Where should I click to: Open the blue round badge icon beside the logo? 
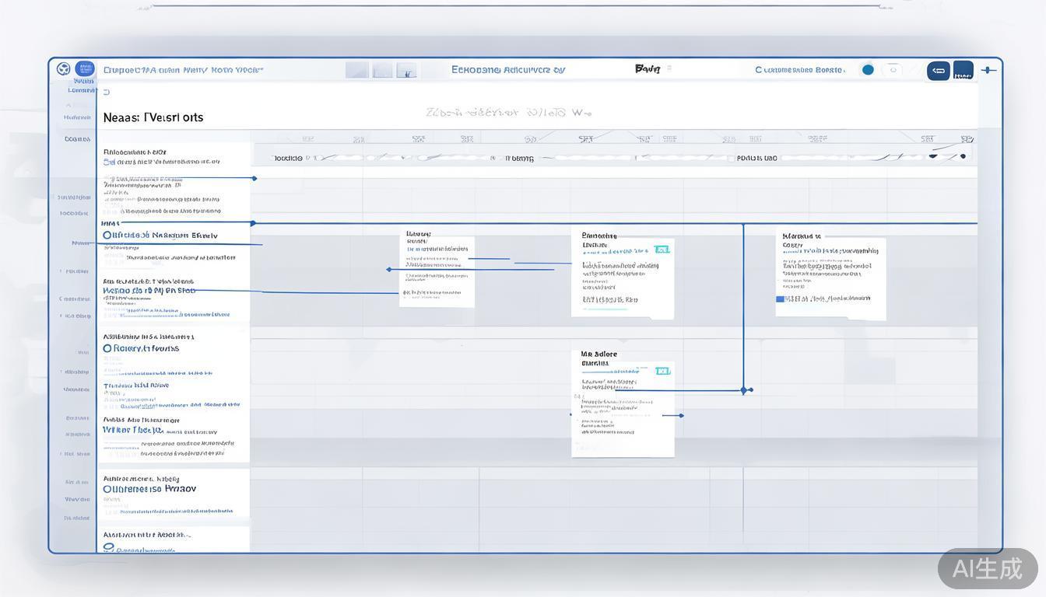click(85, 69)
